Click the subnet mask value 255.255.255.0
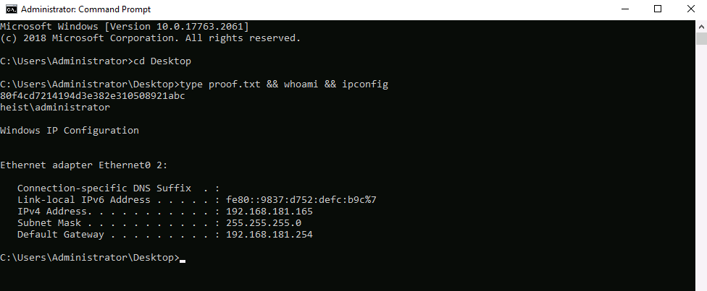Image resolution: width=707 pixels, height=291 pixels. click(264, 223)
